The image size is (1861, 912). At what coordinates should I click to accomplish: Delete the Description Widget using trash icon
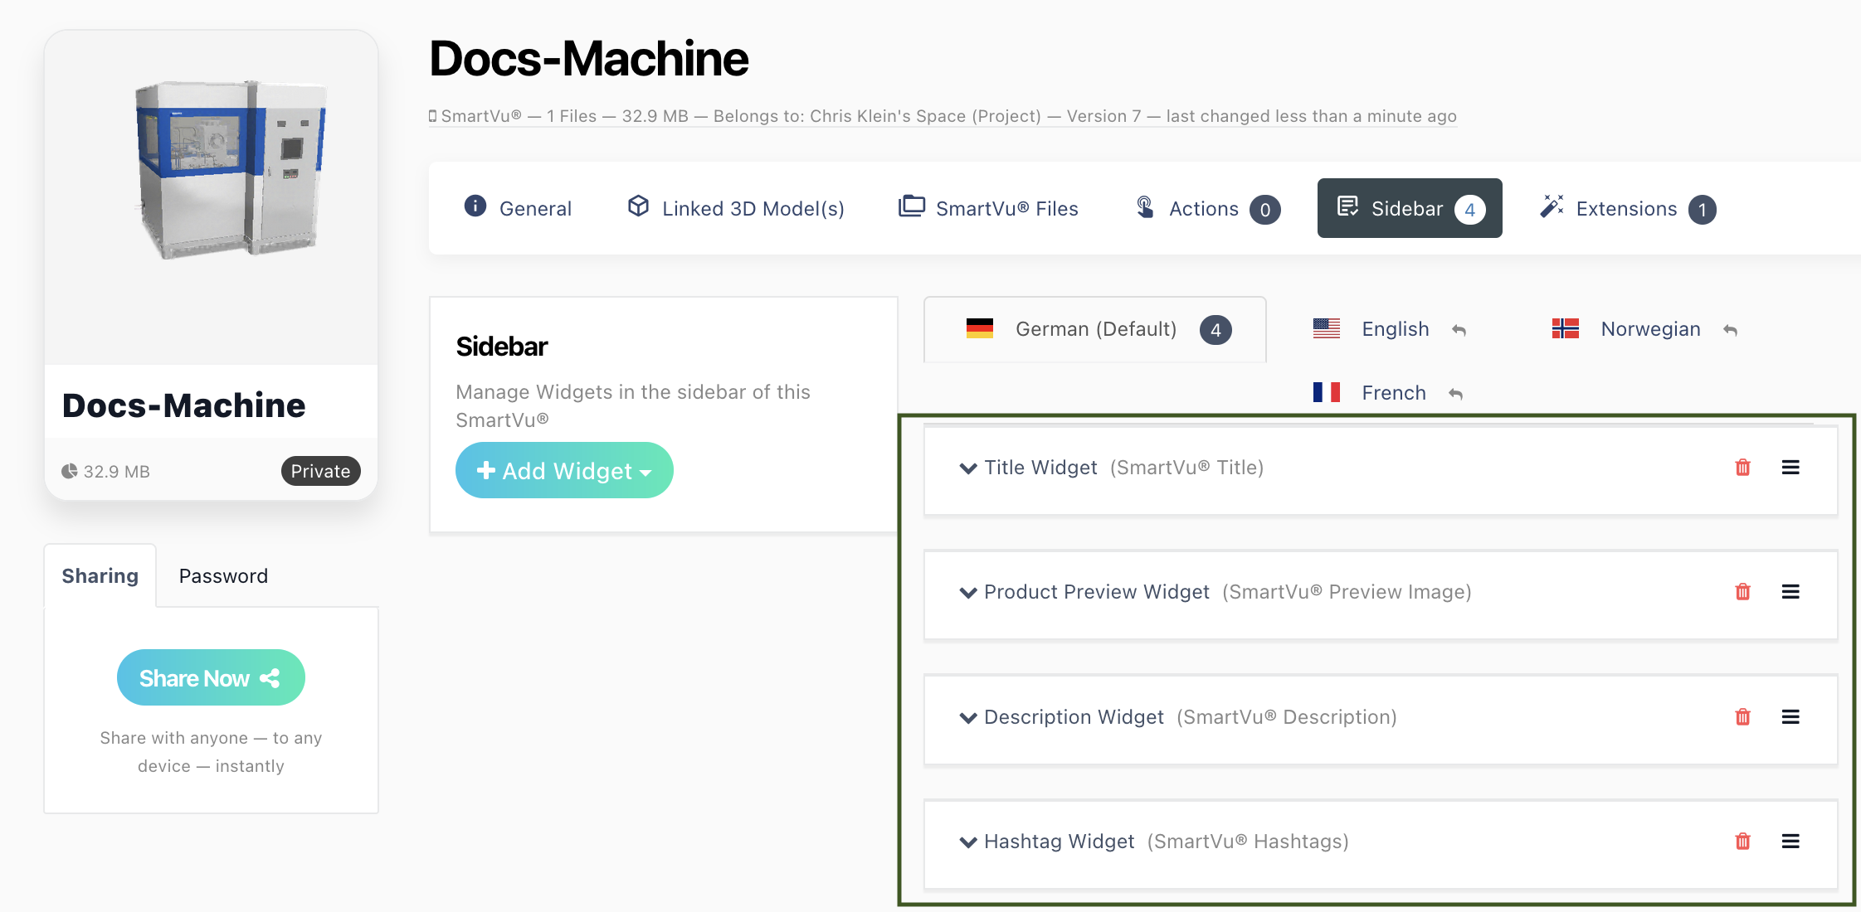point(1742,717)
